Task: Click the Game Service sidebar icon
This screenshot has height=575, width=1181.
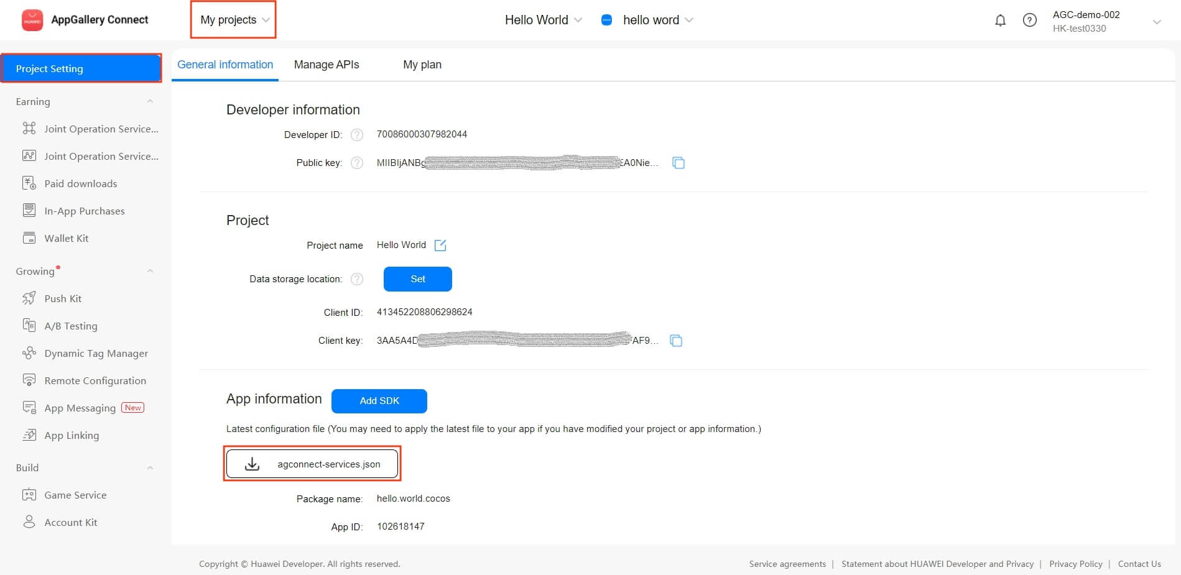Action: (29, 495)
